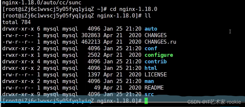This screenshot has height=107, width=245.
Task: Click the 'cd nginx-1.18.0' command text
Action: coord(133,9)
